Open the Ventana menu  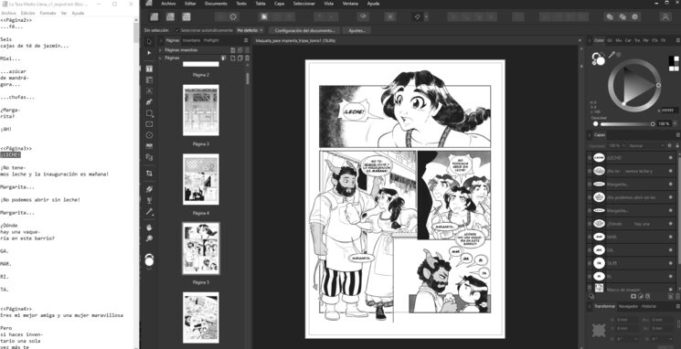(x=350, y=4)
